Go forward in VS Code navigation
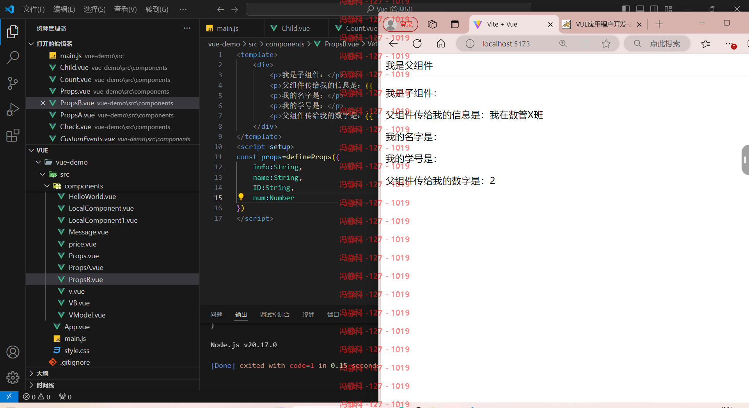Screen dimensions: 749x408 (x=234, y=9)
